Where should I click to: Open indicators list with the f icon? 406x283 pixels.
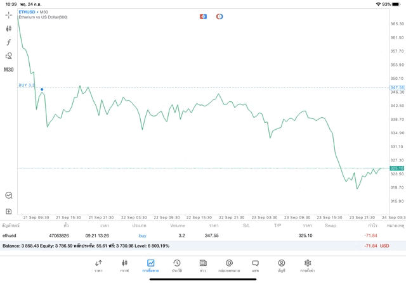click(x=9, y=42)
